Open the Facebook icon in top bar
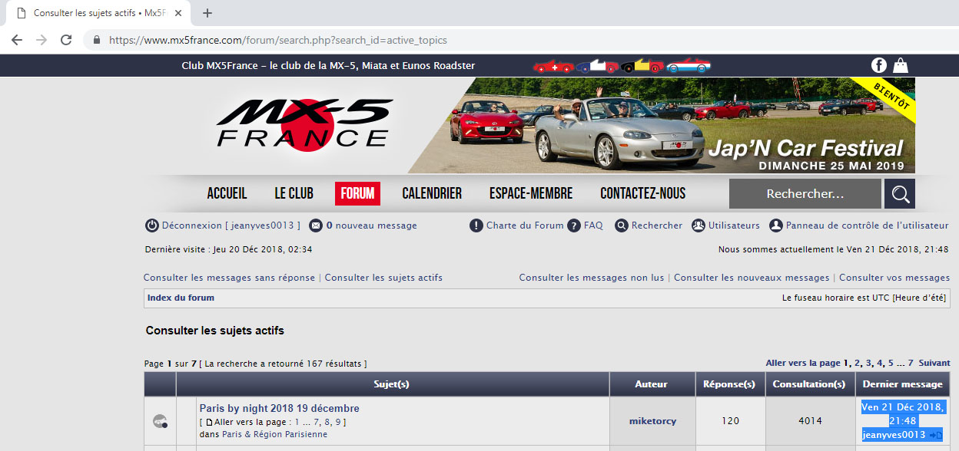 (879, 65)
